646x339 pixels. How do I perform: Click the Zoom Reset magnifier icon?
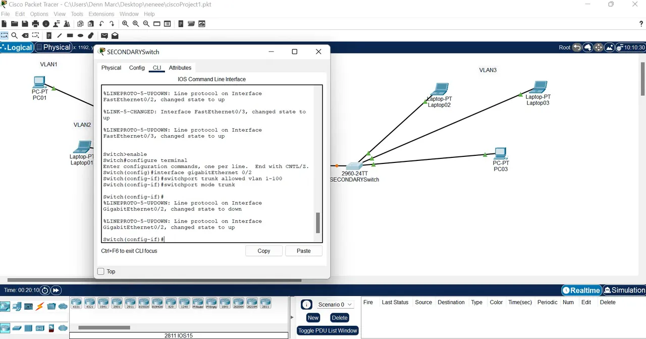click(x=136, y=24)
